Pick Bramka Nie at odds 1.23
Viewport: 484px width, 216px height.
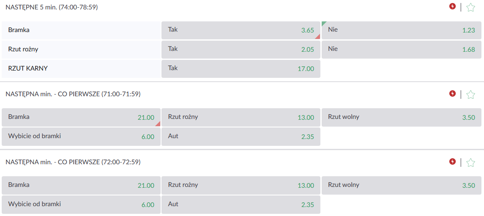401,30
